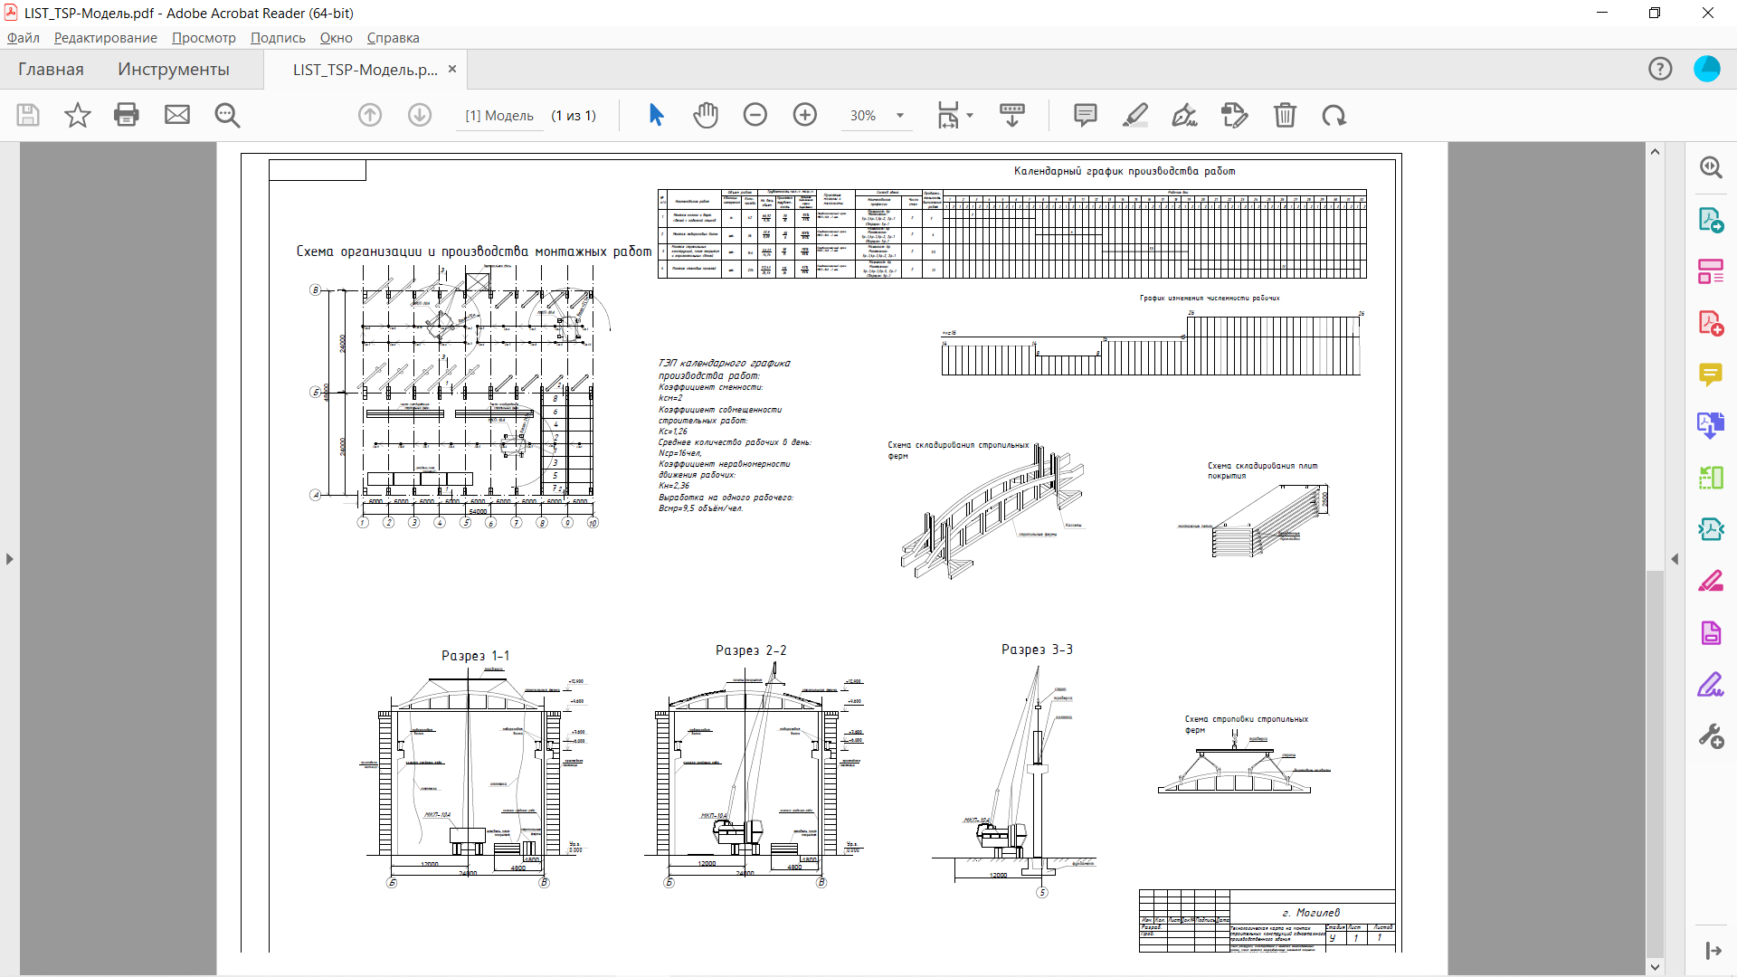Go to previous page arrow
Image resolution: width=1737 pixels, height=977 pixels.
(370, 115)
